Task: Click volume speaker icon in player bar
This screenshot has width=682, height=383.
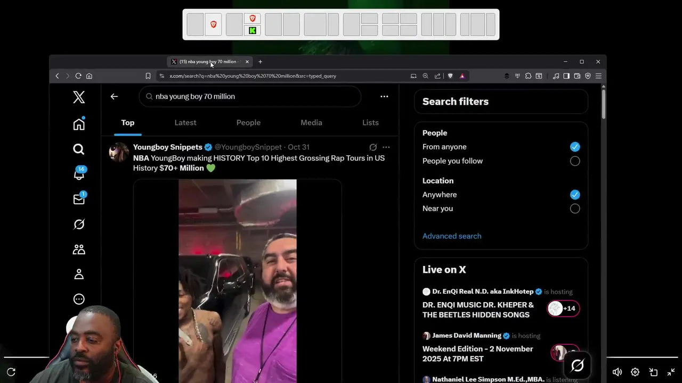Action: (x=617, y=372)
